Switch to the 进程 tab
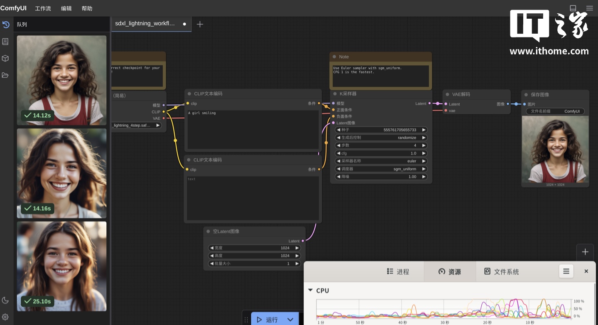This screenshot has width=598, height=325. point(398,271)
